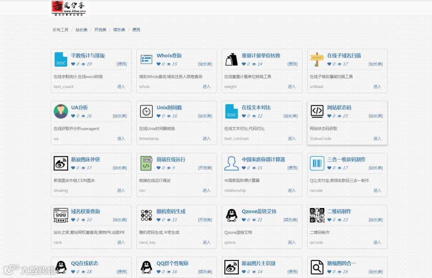Click the Unix时间戳 clock icon

(x=146, y=111)
